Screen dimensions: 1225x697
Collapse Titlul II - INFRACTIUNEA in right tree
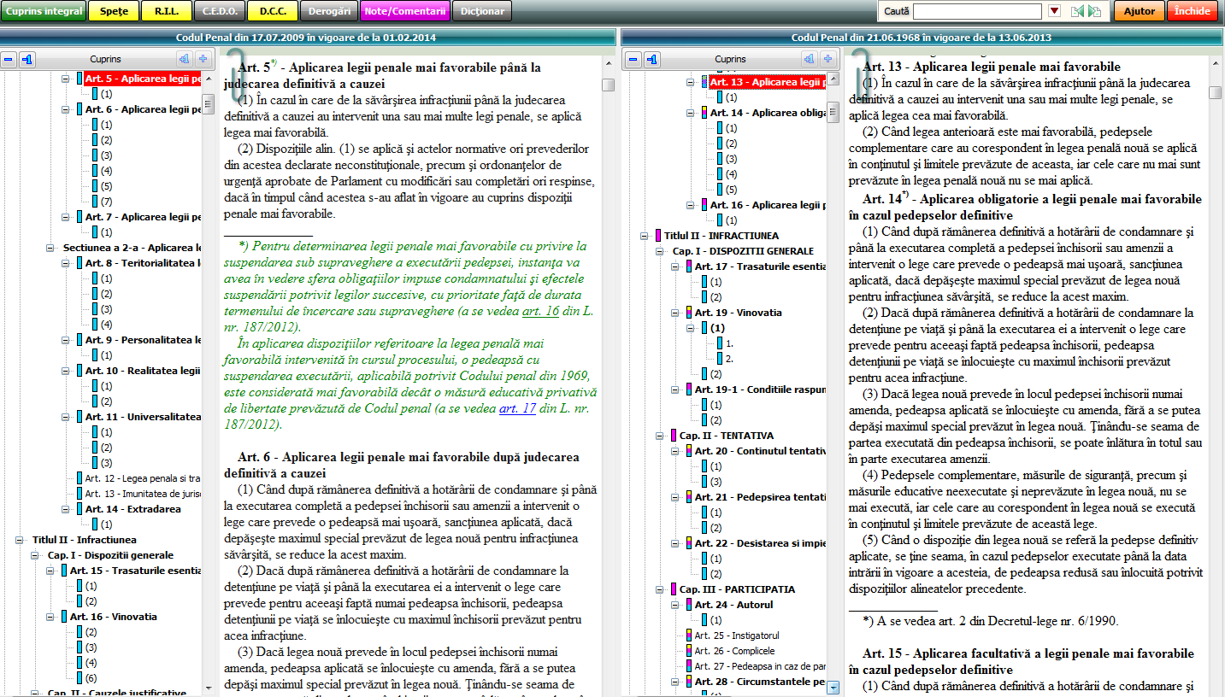click(x=645, y=236)
